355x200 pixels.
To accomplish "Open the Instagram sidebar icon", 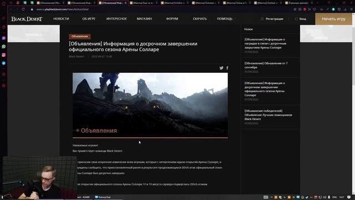I will click(4, 55).
